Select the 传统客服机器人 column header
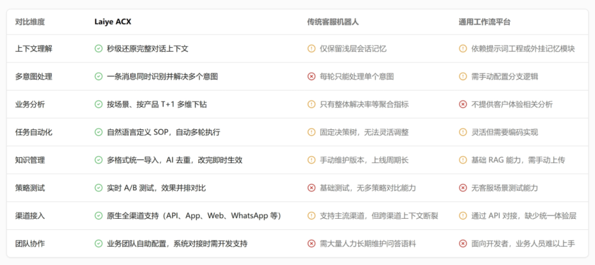This screenshot has width=595, height=265. 333,22
